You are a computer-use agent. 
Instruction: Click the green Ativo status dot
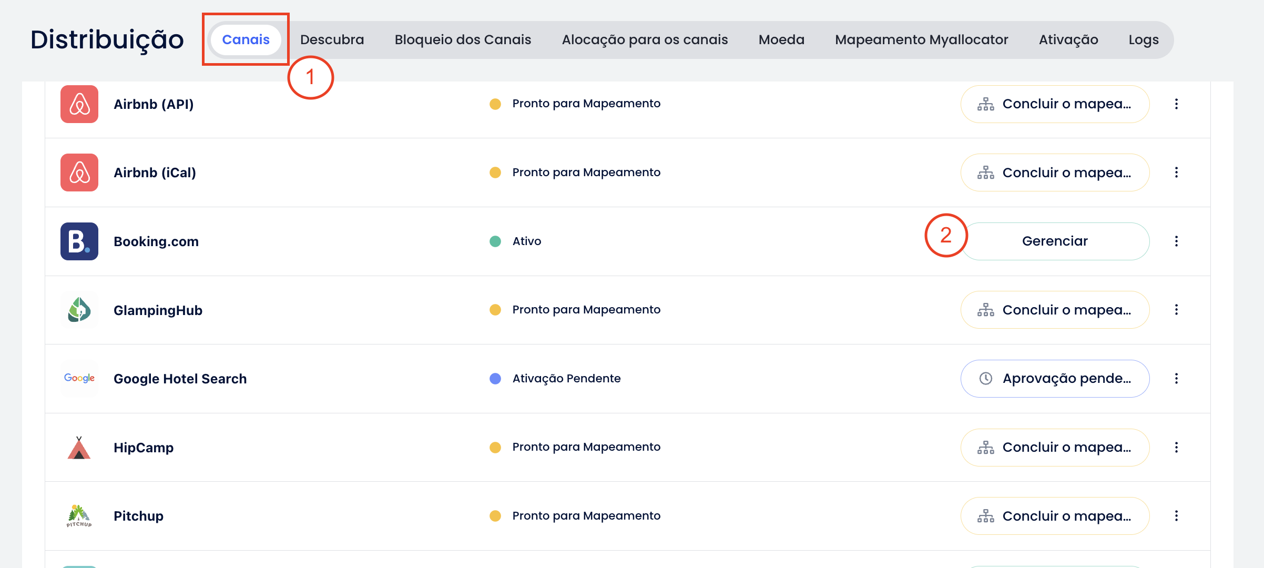pos(495,241)
